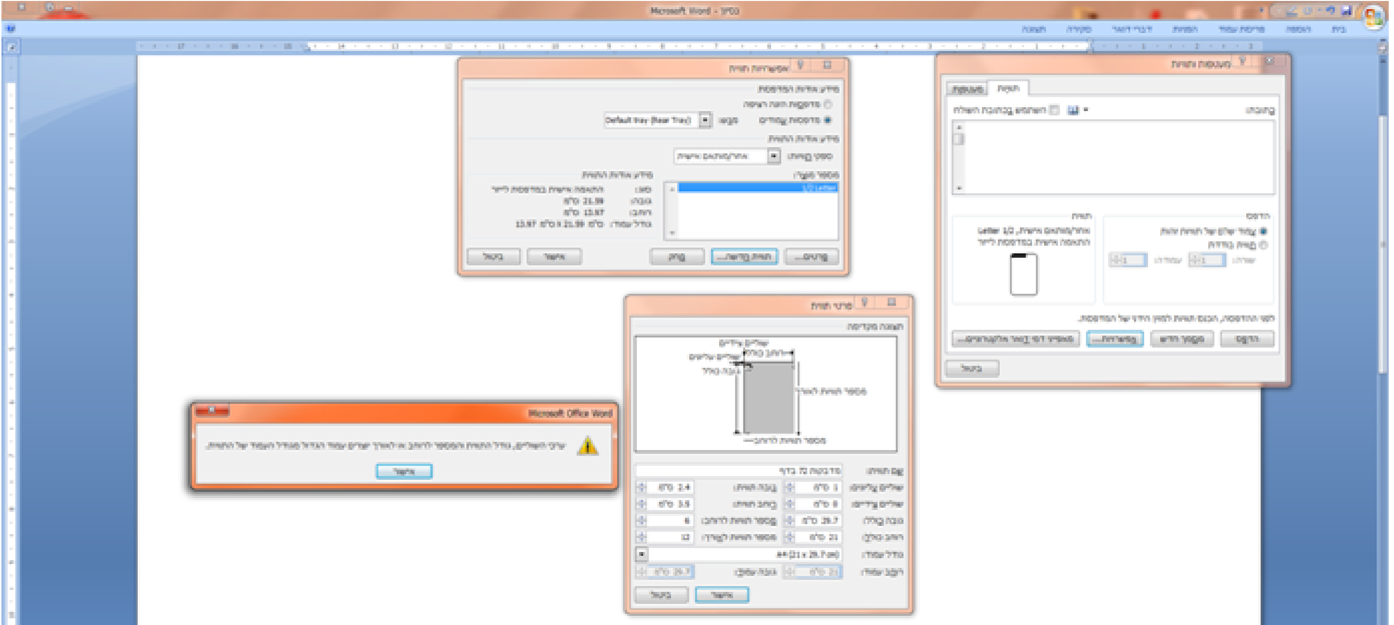Open the page size A4 dropdown
1394x625 pixels.
tap(641, 554)
